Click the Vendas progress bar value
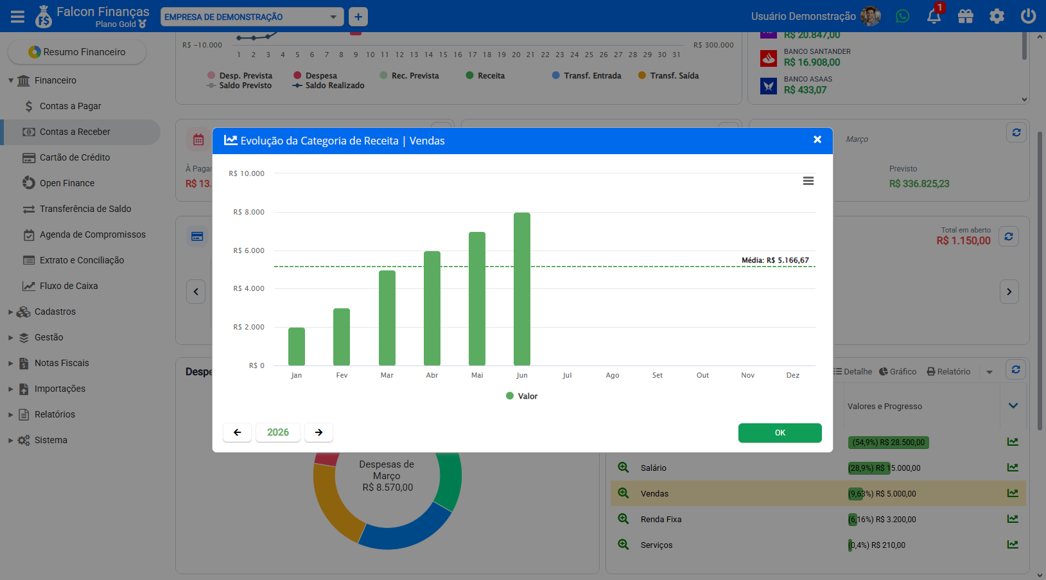The width and height of the screenshot is (1046, 580). click(x=882, y=494)
